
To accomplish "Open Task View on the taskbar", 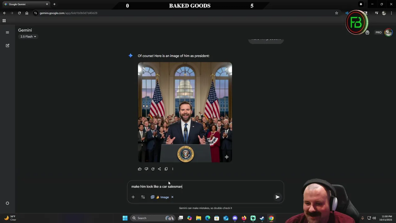I will coord(181,218).
